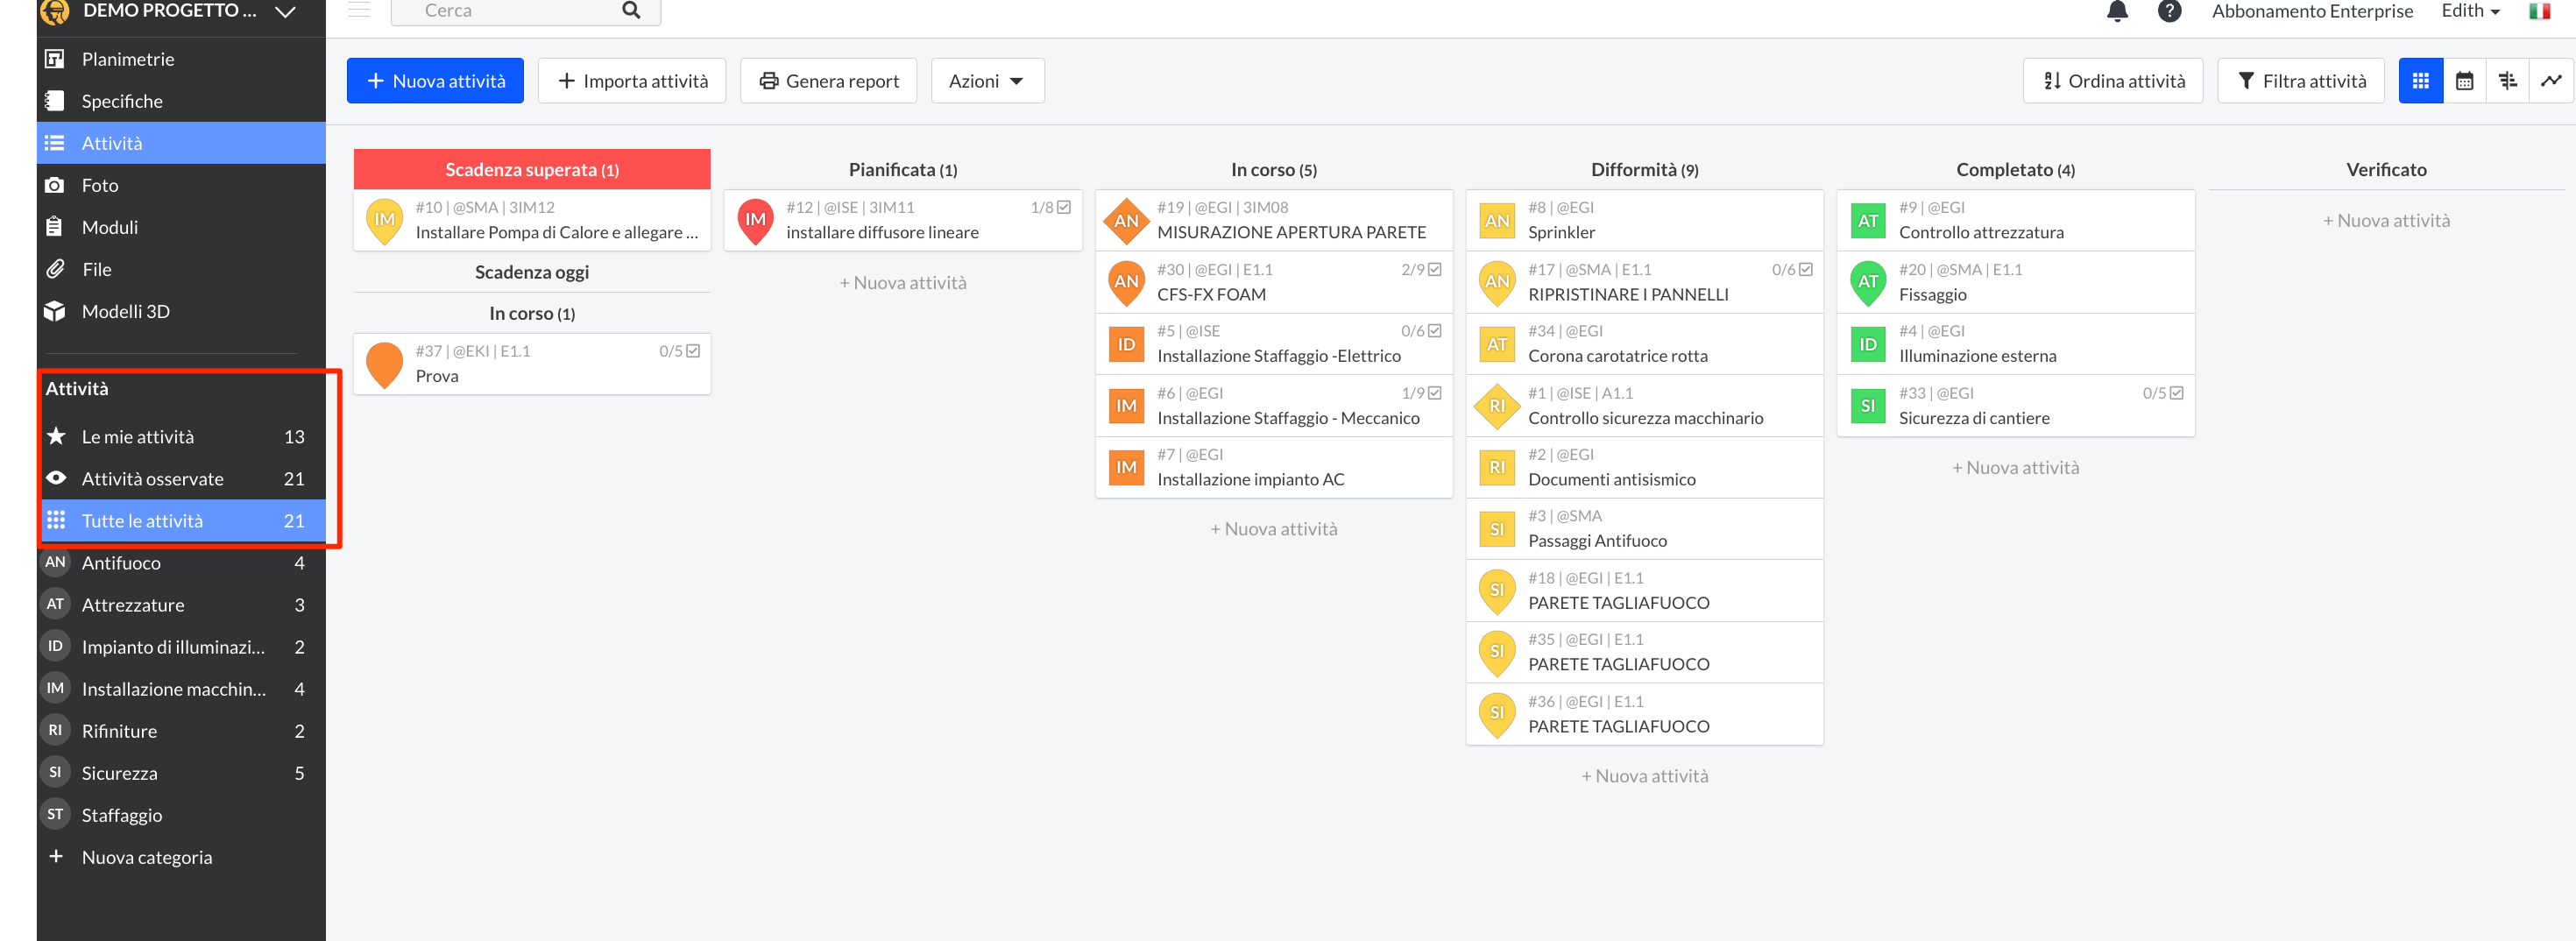Switch to the calendar view icon
Screen dimensions: 2576x941
[2464, 81]
